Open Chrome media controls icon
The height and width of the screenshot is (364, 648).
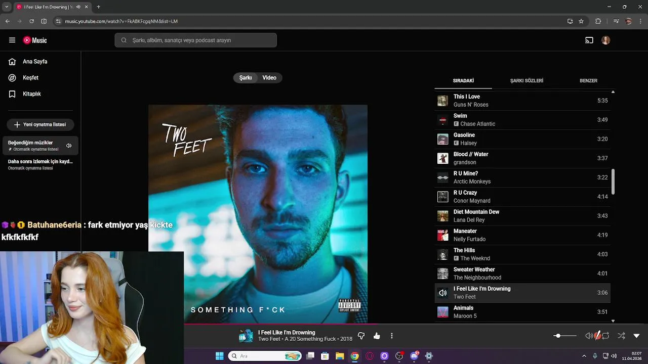coord(616,21)
